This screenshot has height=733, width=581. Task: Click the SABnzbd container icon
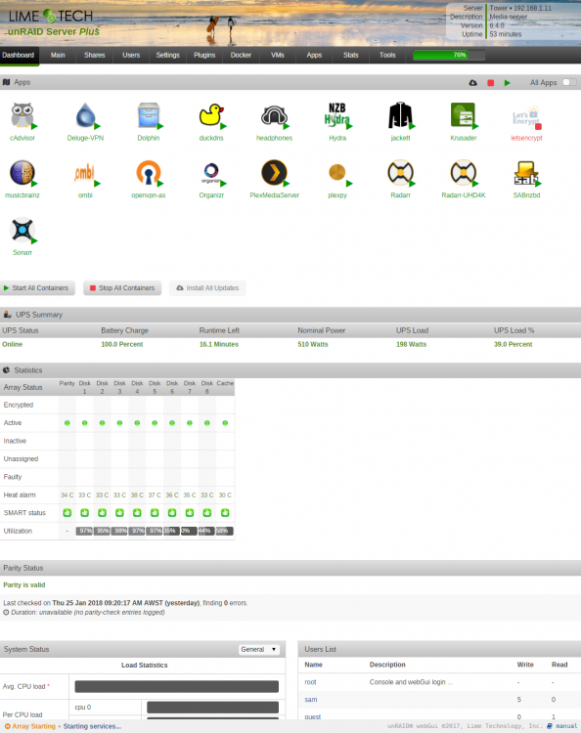526,172
